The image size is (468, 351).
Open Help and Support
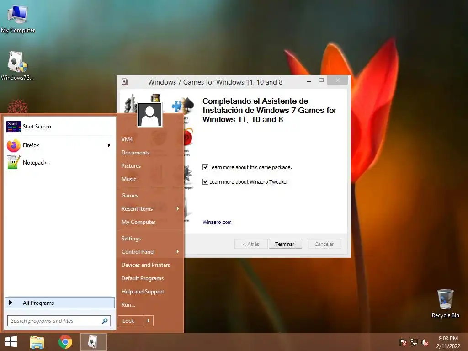click(143, 292)
